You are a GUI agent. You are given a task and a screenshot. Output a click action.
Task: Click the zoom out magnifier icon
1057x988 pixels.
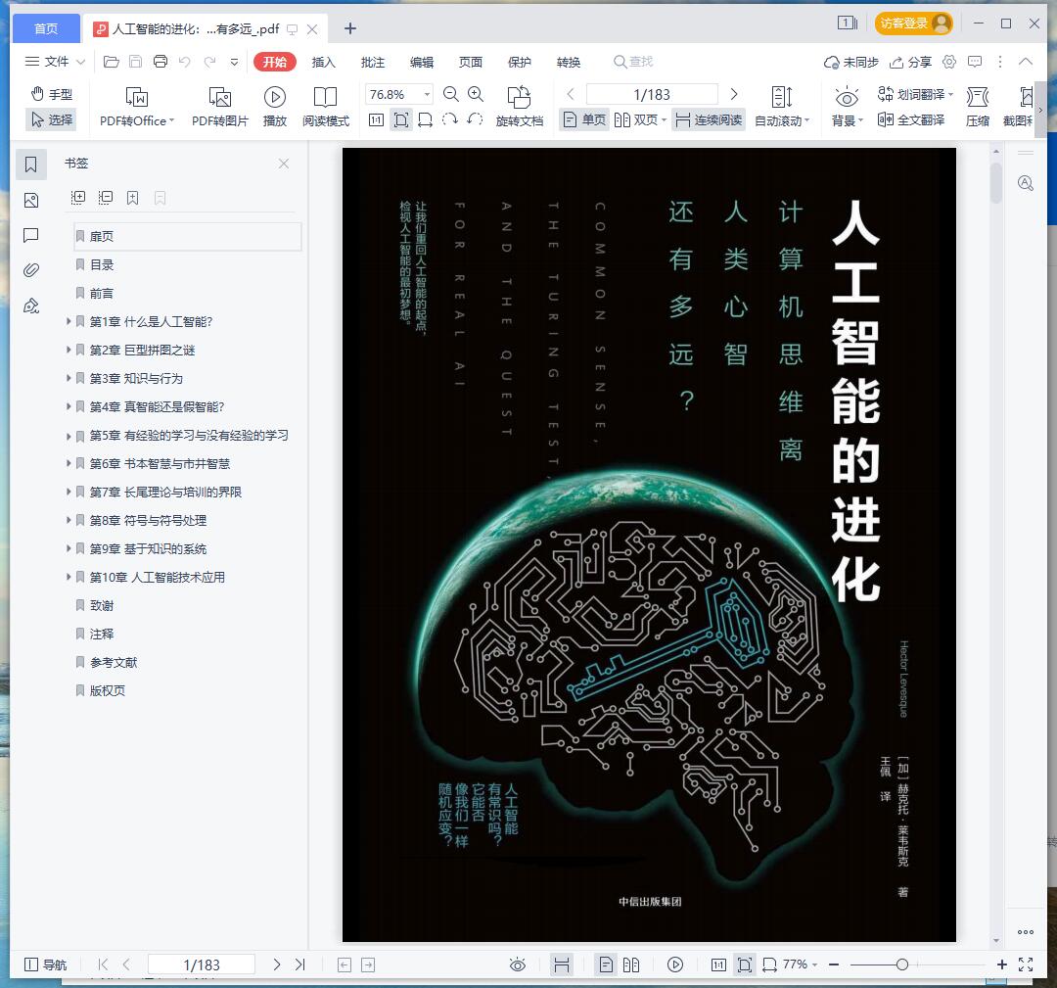coord(451,94)
